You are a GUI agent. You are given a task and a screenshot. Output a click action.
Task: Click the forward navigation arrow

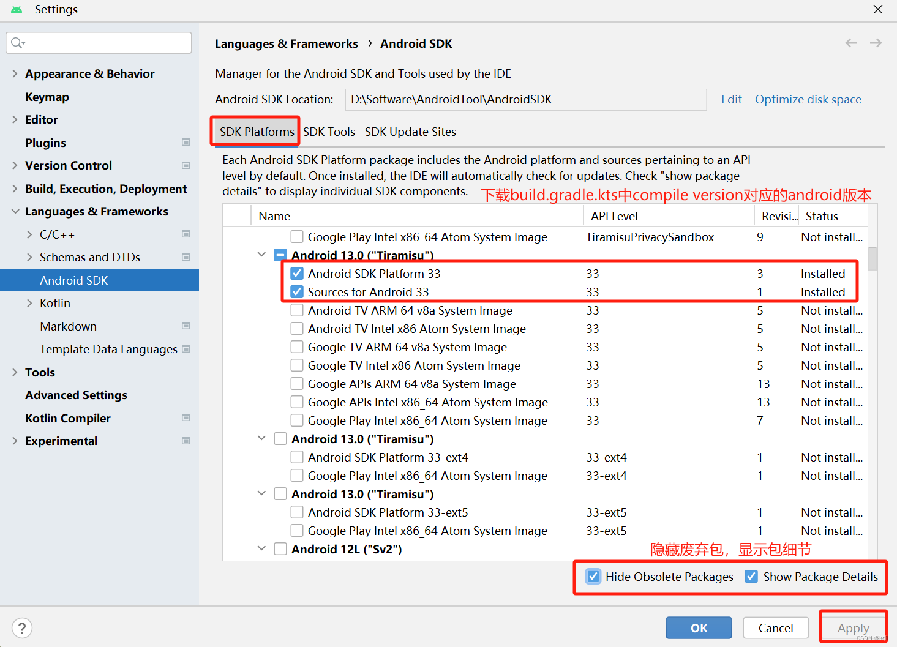click(876, 43)
